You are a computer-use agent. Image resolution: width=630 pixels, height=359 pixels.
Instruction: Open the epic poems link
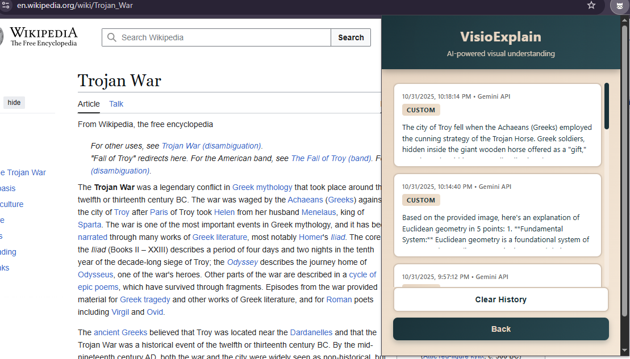click(98, 287)
